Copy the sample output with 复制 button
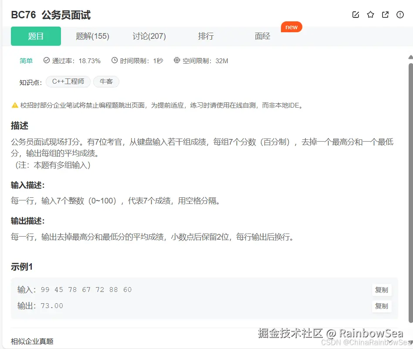 coord(381,306)
